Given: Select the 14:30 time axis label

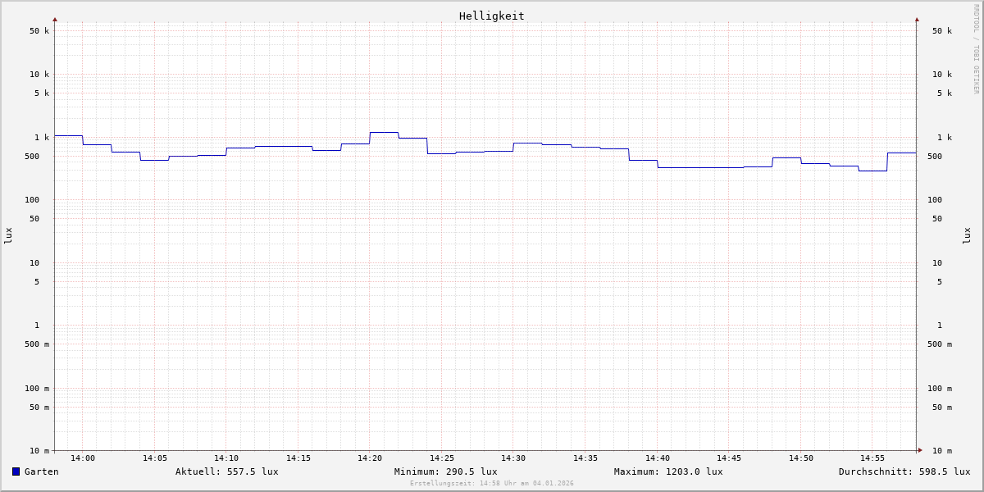Looking at the screenshot, I should tap(513, 458).
